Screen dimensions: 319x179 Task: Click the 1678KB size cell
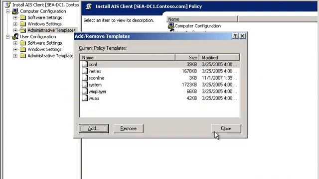pos(189,71)
